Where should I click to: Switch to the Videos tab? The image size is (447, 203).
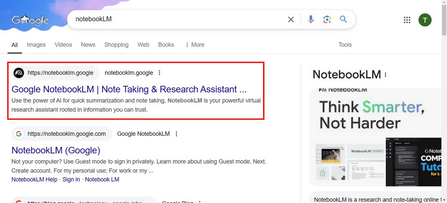63,45
